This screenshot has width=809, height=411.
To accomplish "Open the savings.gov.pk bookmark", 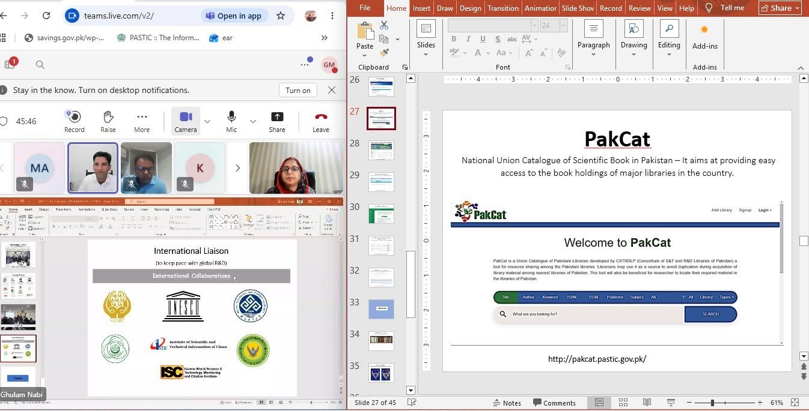I will [64, 38].
